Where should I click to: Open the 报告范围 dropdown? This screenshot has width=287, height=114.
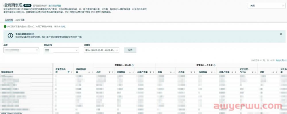coord(61,50)
